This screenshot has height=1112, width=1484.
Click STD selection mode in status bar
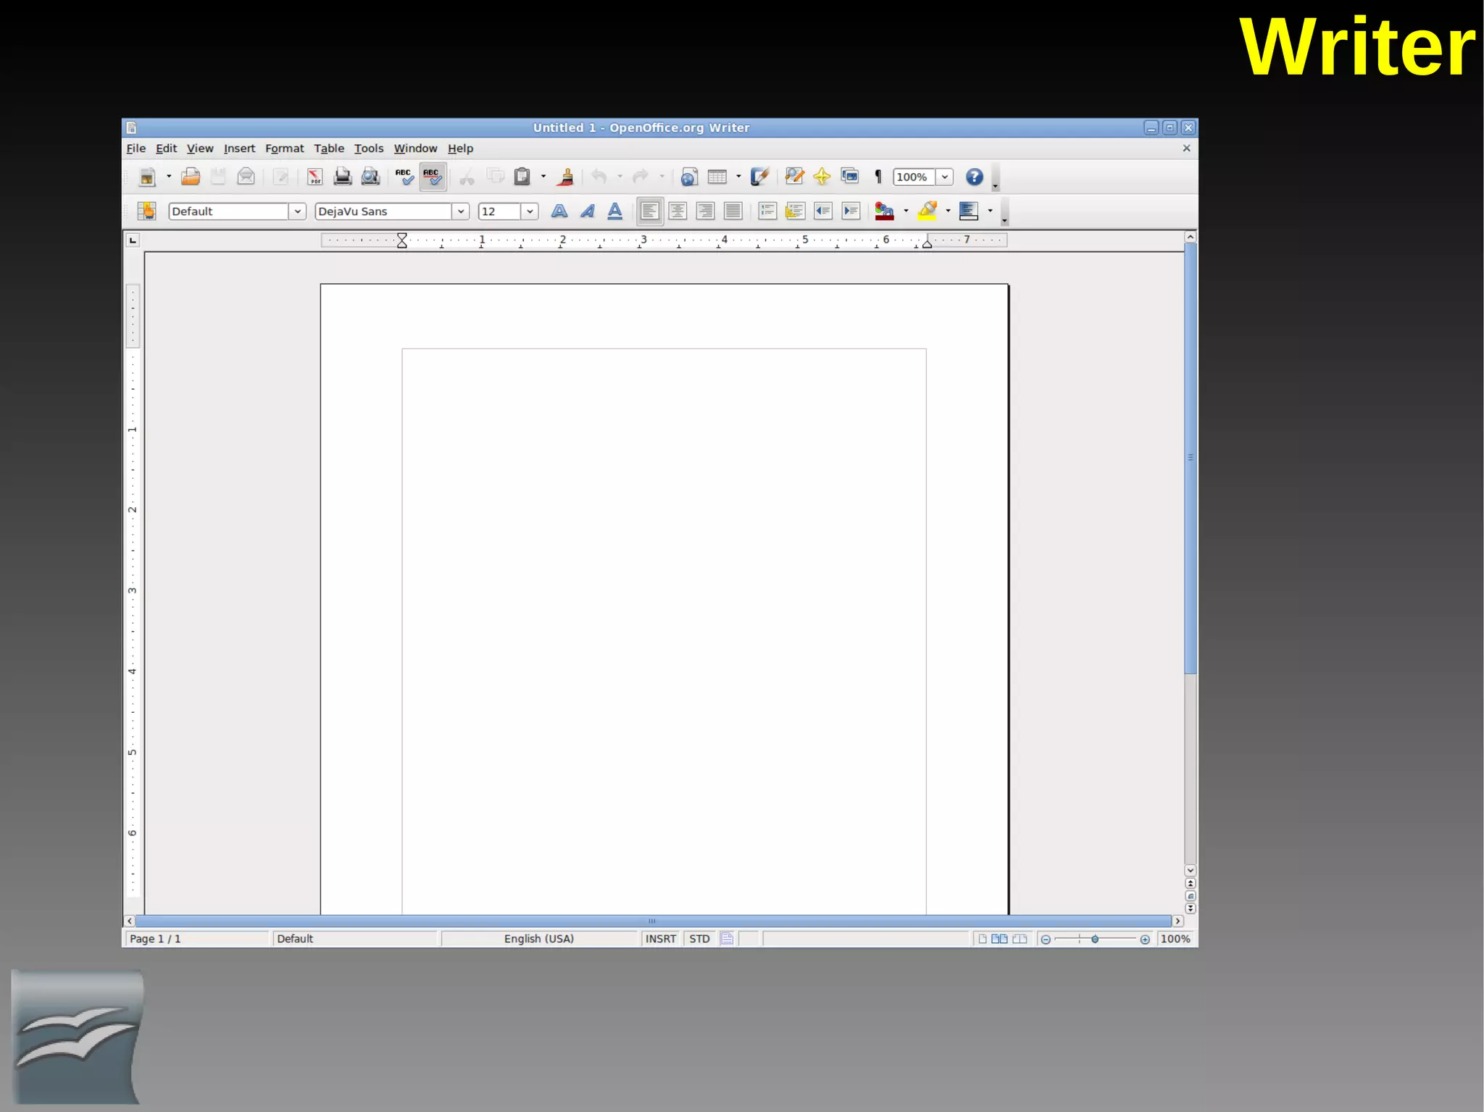click(x=699, y=939)
